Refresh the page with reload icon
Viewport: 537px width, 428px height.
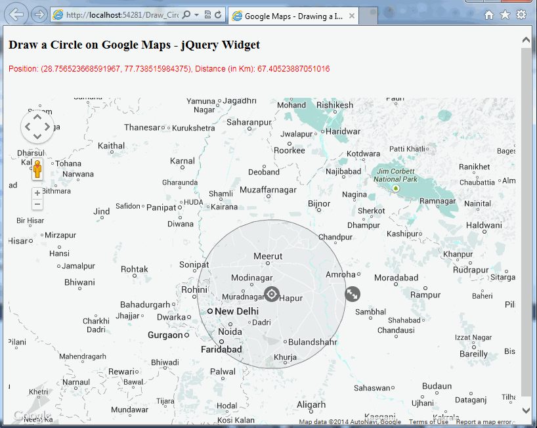218,14
